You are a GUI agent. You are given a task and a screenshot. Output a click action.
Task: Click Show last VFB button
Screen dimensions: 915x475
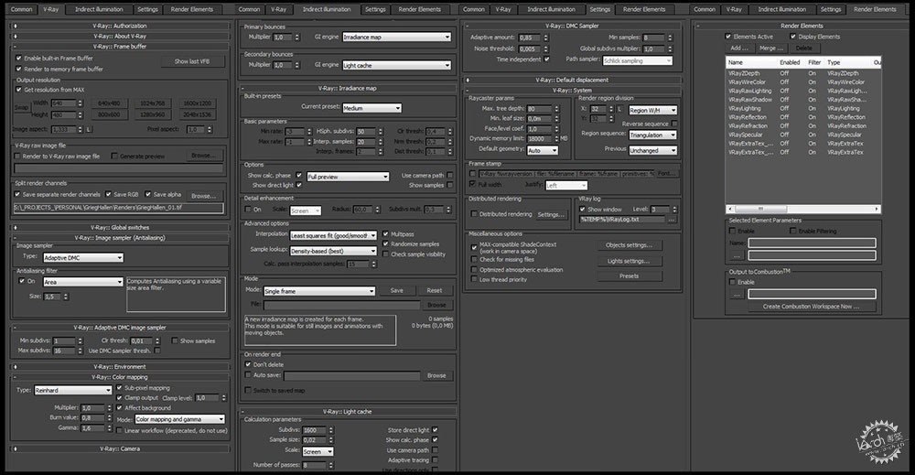[x=192, y=61]
